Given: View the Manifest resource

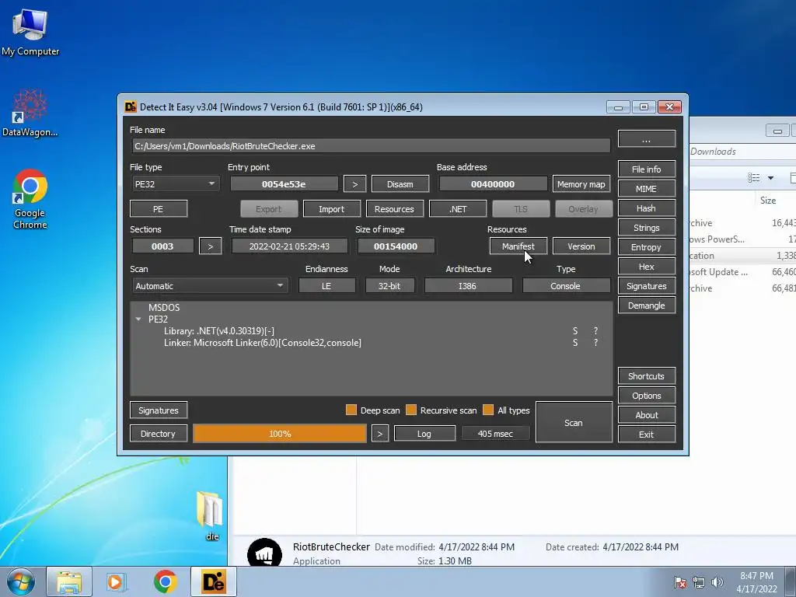Looking at the screenshot, I should coord(518,246).
